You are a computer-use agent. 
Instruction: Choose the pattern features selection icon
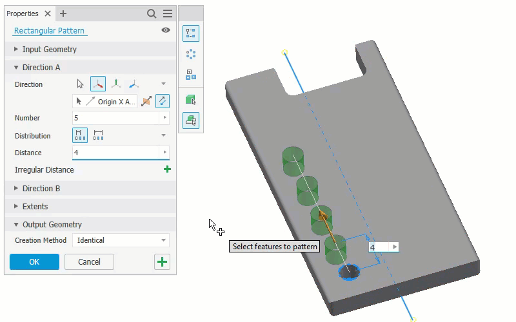[x=191, y=120]
